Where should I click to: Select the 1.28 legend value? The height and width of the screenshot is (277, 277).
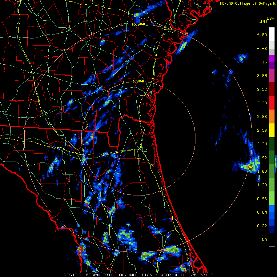tap(262, 185)
